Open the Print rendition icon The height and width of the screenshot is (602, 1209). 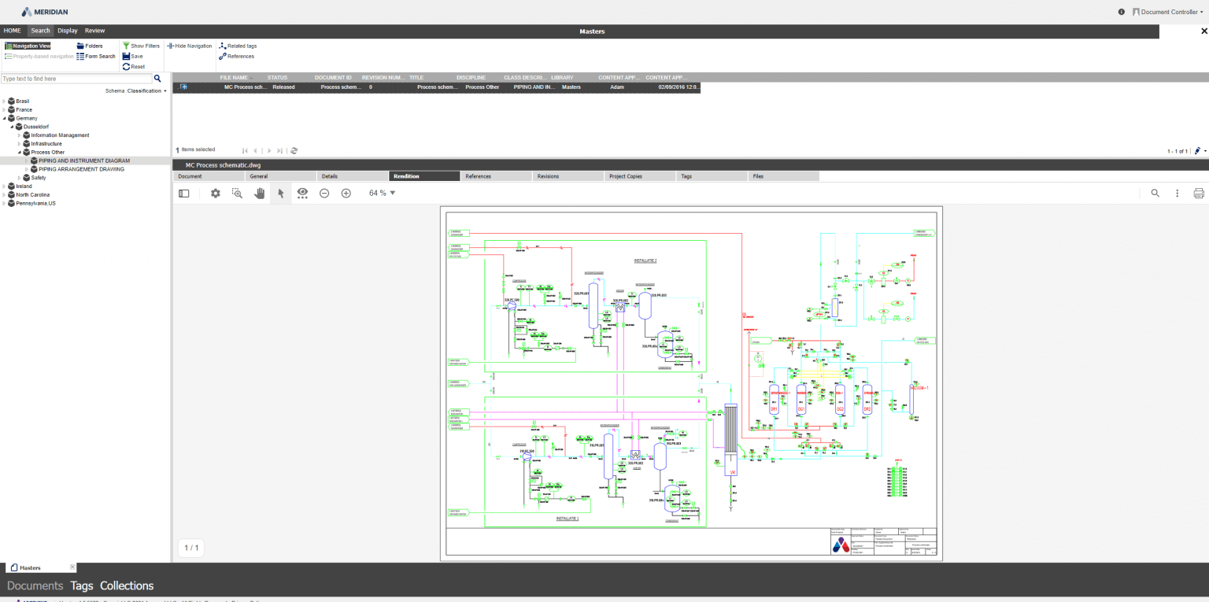tap(1199, 193)
